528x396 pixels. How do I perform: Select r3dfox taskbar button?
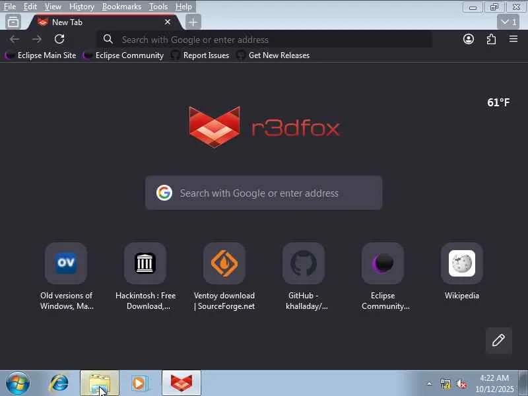pos(181,383)
